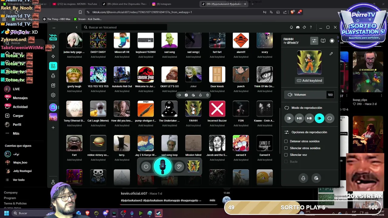The width and height of the screenshot is (388, 218).
Task: Click Add keybind in FAHHH side panel
Action: pyautogui.click(x=309, y=81)
